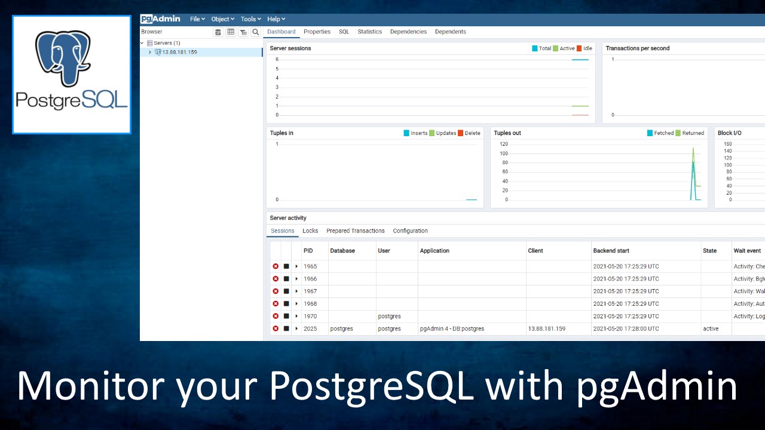Screen dimensions: 765x430
Task: Expand details of session PID 1967
Action: [296, 291]
